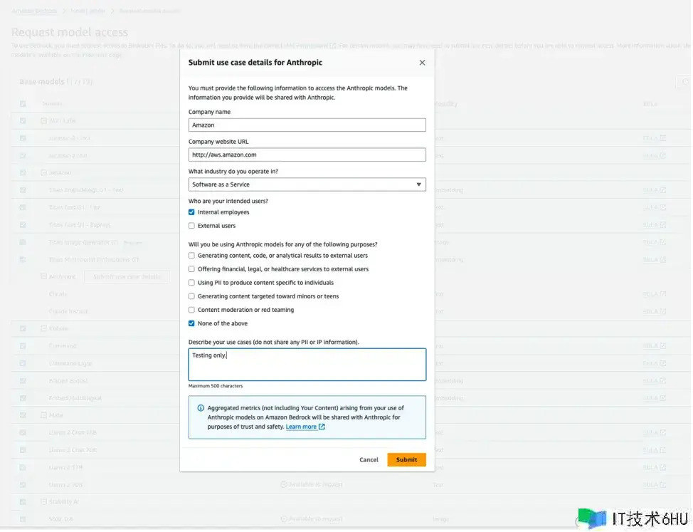Screen dimensions: 693x532
Task: Enable Generating content, code, or analytical results
Action: click(191, 256)
